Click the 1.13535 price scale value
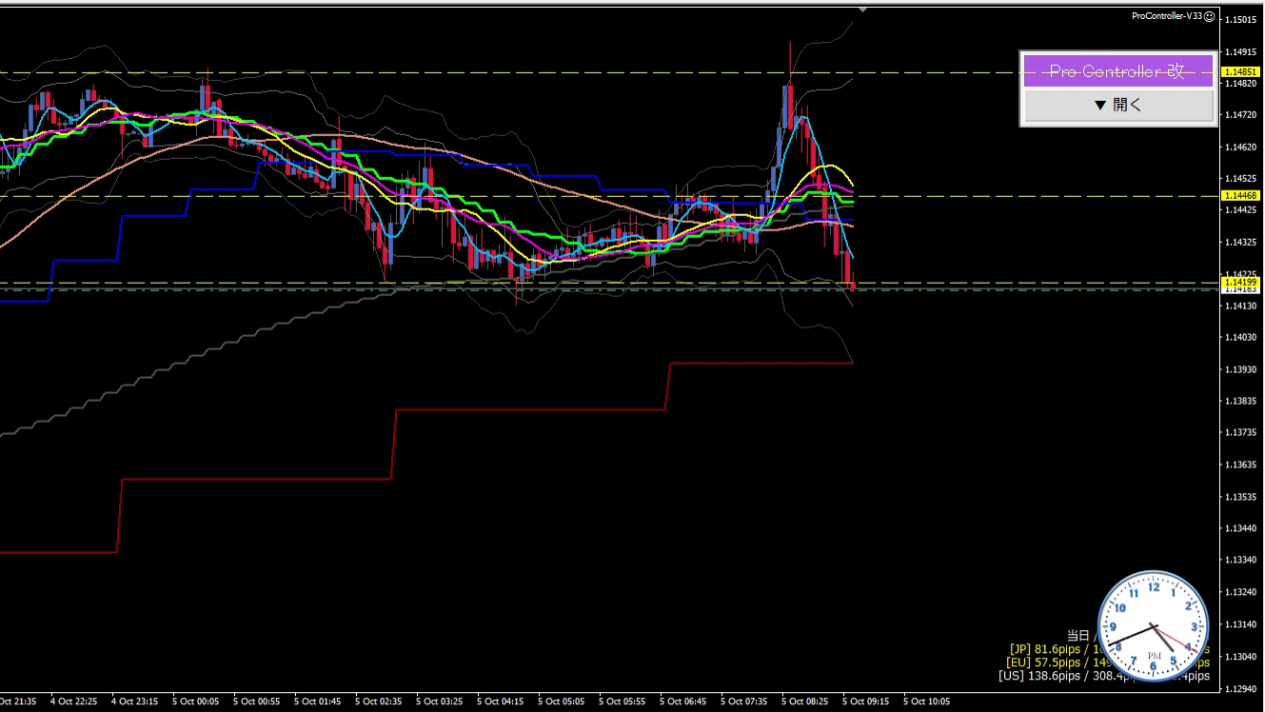The image size is (1265, 712). pos(1240,497)
